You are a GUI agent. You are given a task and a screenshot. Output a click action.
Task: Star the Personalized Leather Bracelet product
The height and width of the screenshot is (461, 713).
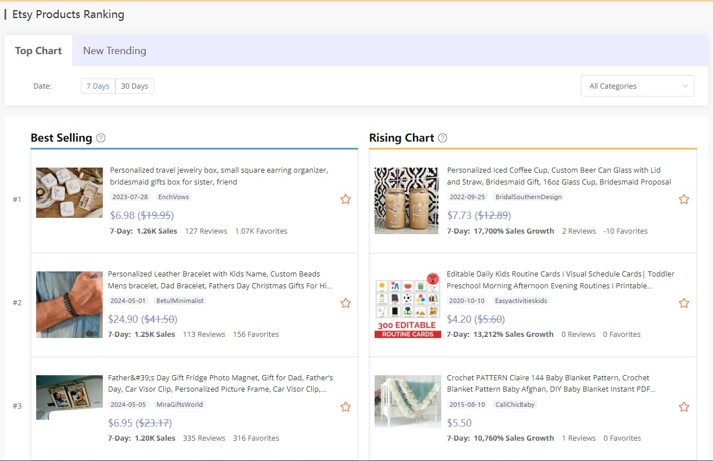tap(345, 303)
